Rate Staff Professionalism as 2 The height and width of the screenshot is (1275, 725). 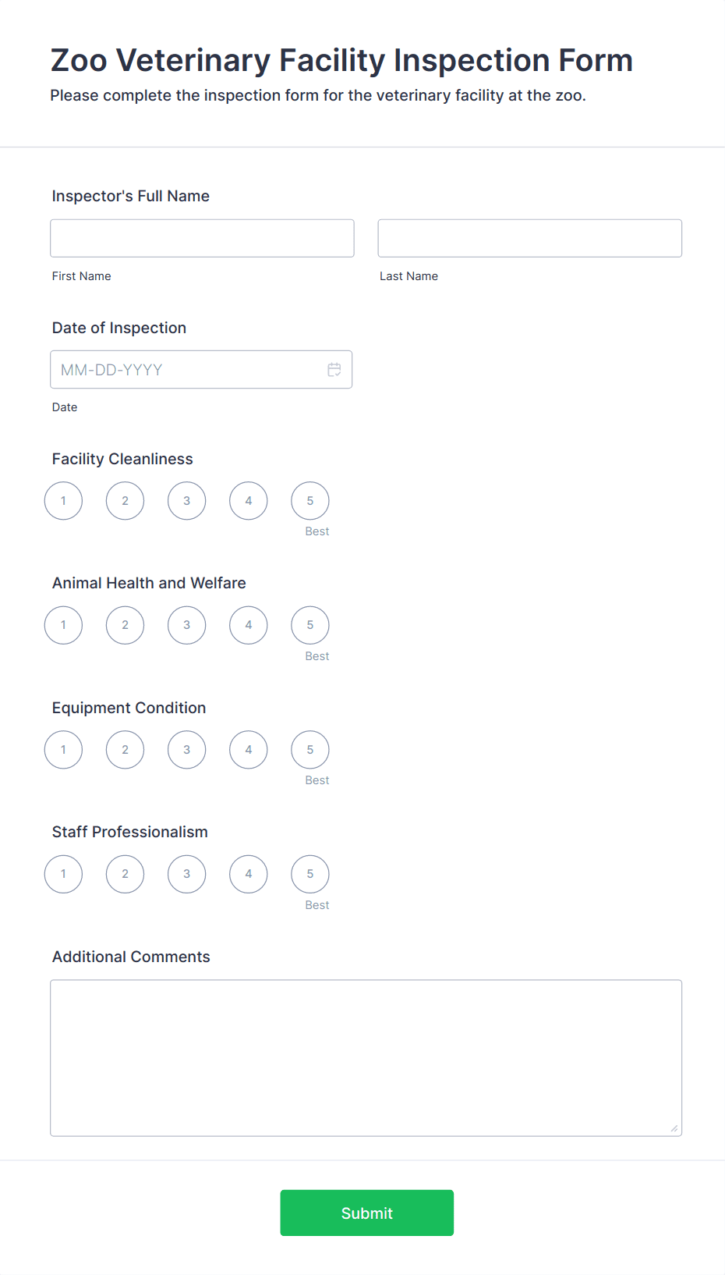click(x=126, y=874)
